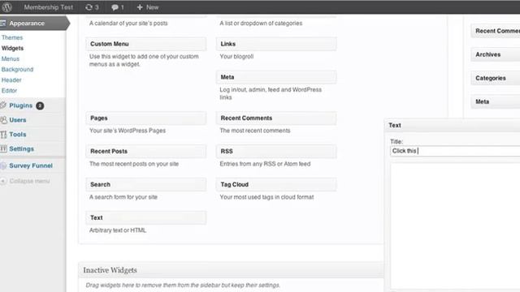This screenshot has height=292, width=520.
Task: Click the Collapse menu arrow icon
Action: (3, 181)
